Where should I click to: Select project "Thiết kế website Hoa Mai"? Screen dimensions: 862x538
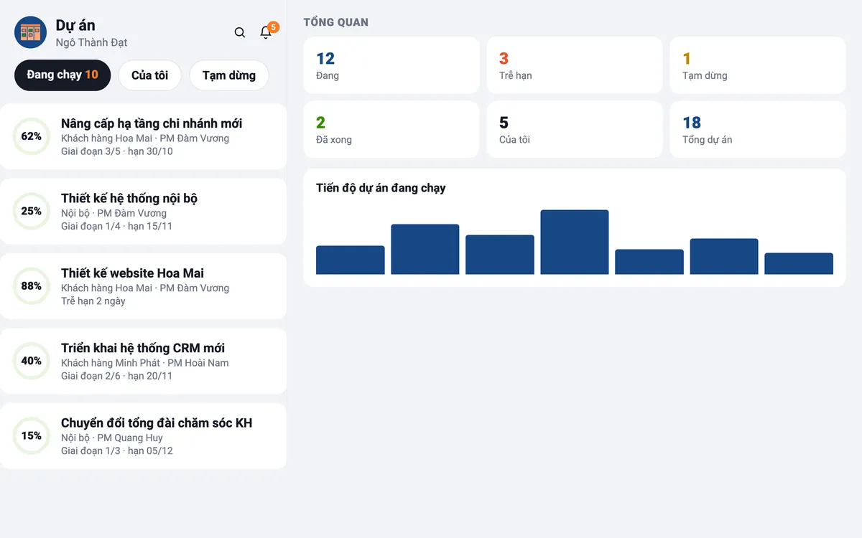click(x=143, y=286)
